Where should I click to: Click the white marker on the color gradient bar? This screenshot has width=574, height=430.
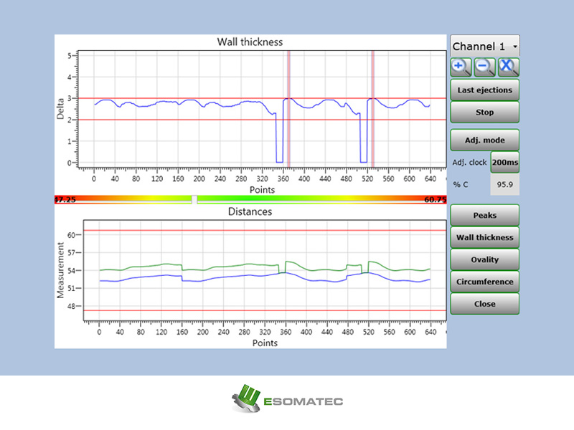click(194, 200)
